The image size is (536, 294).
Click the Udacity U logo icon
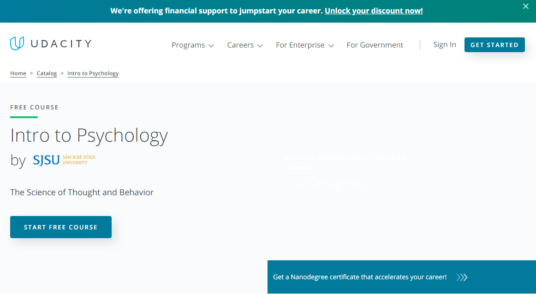pos(17,43)
